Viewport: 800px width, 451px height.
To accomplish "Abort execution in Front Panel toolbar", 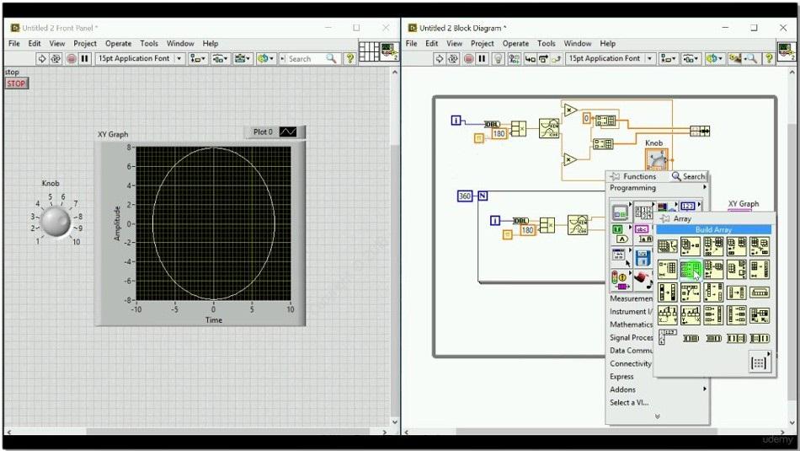I will click(x=71, y=59).
